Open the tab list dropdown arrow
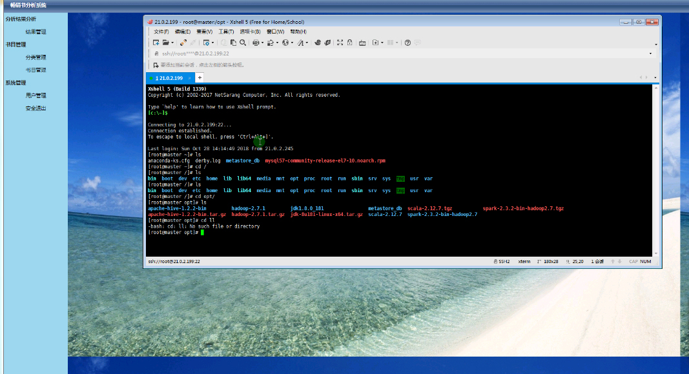 point(655,77)
